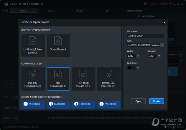Screen dimensions: 186x130
Task: Click the Export Video panel header
Action: (146, 16)
